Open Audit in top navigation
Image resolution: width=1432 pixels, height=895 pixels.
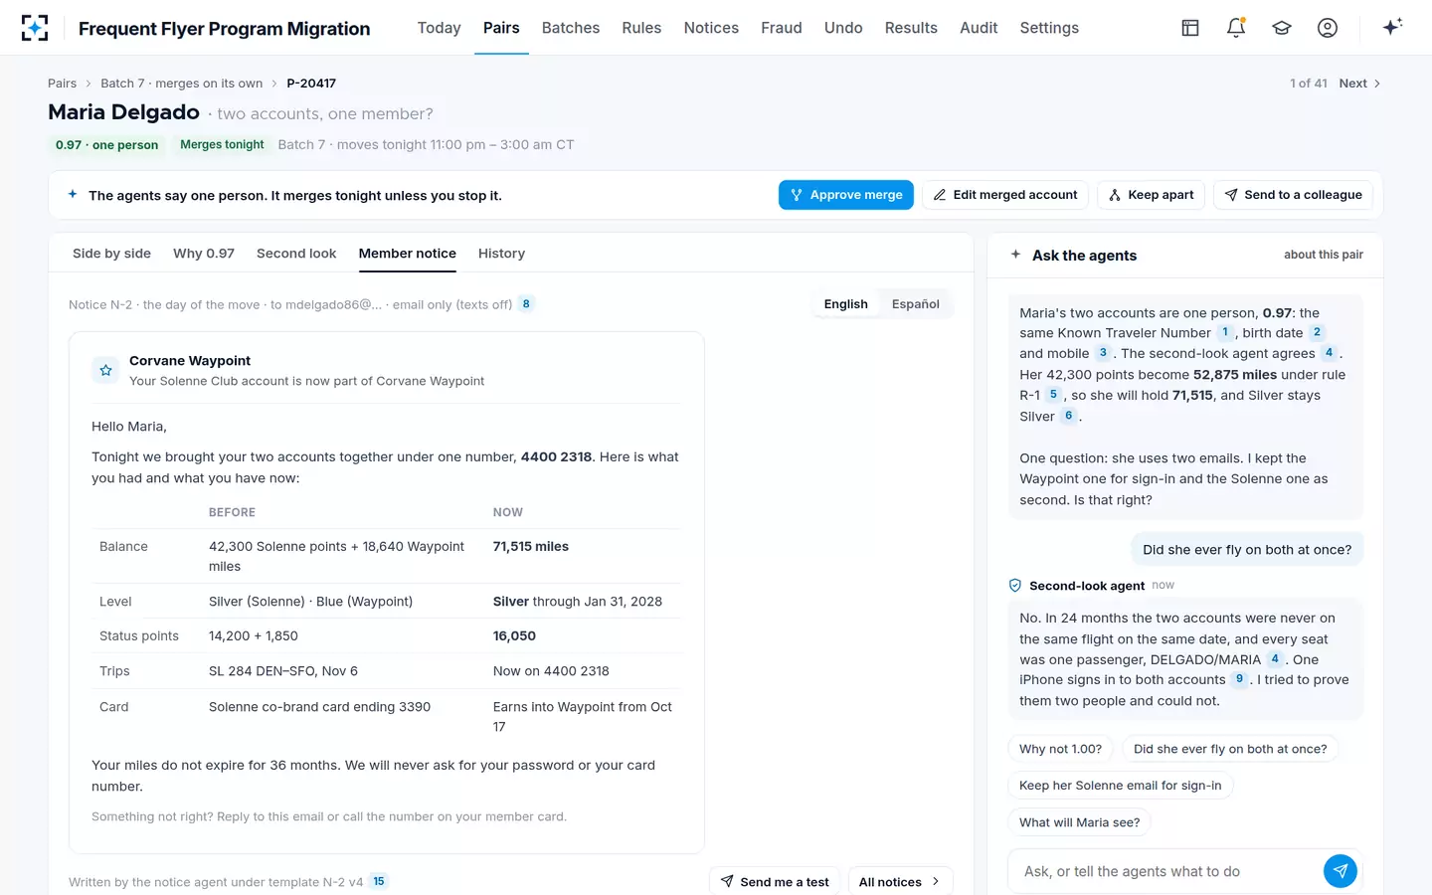coord(979,28)
